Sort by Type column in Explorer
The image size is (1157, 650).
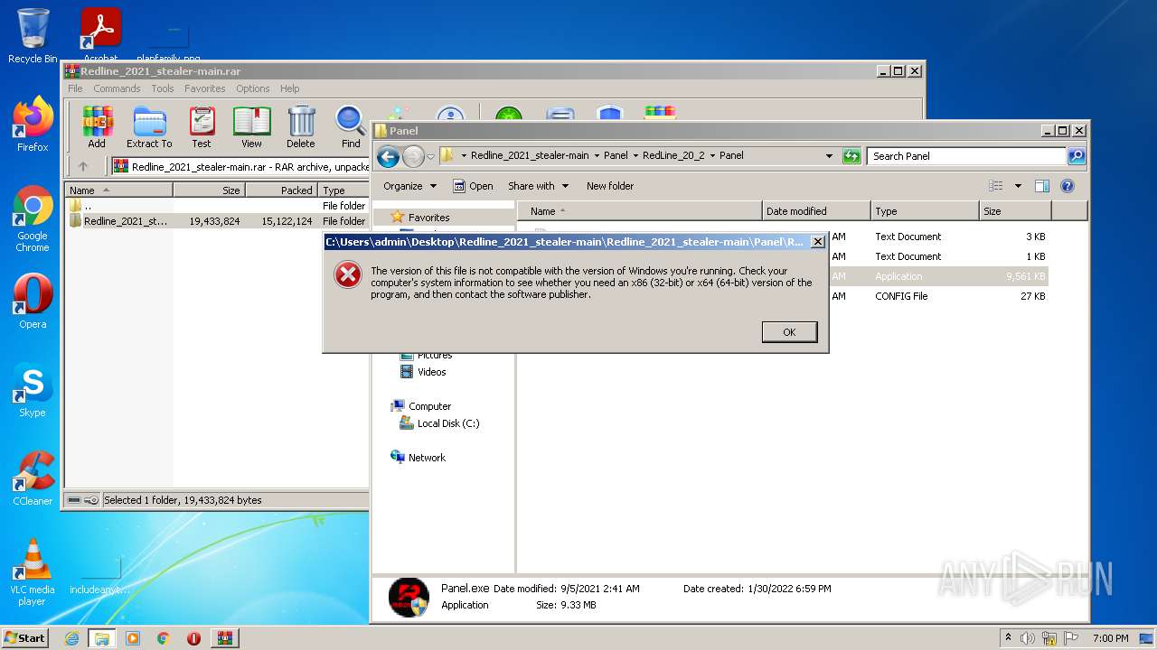(925, 211)
